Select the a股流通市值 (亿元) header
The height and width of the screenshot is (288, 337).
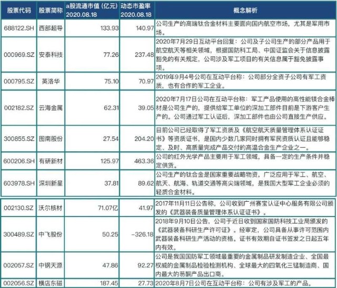click(92, 6)
